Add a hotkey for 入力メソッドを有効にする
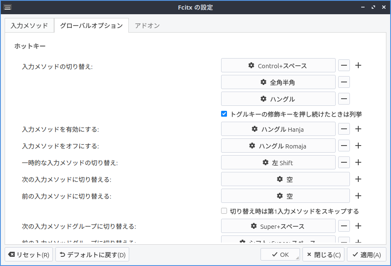 358,129
